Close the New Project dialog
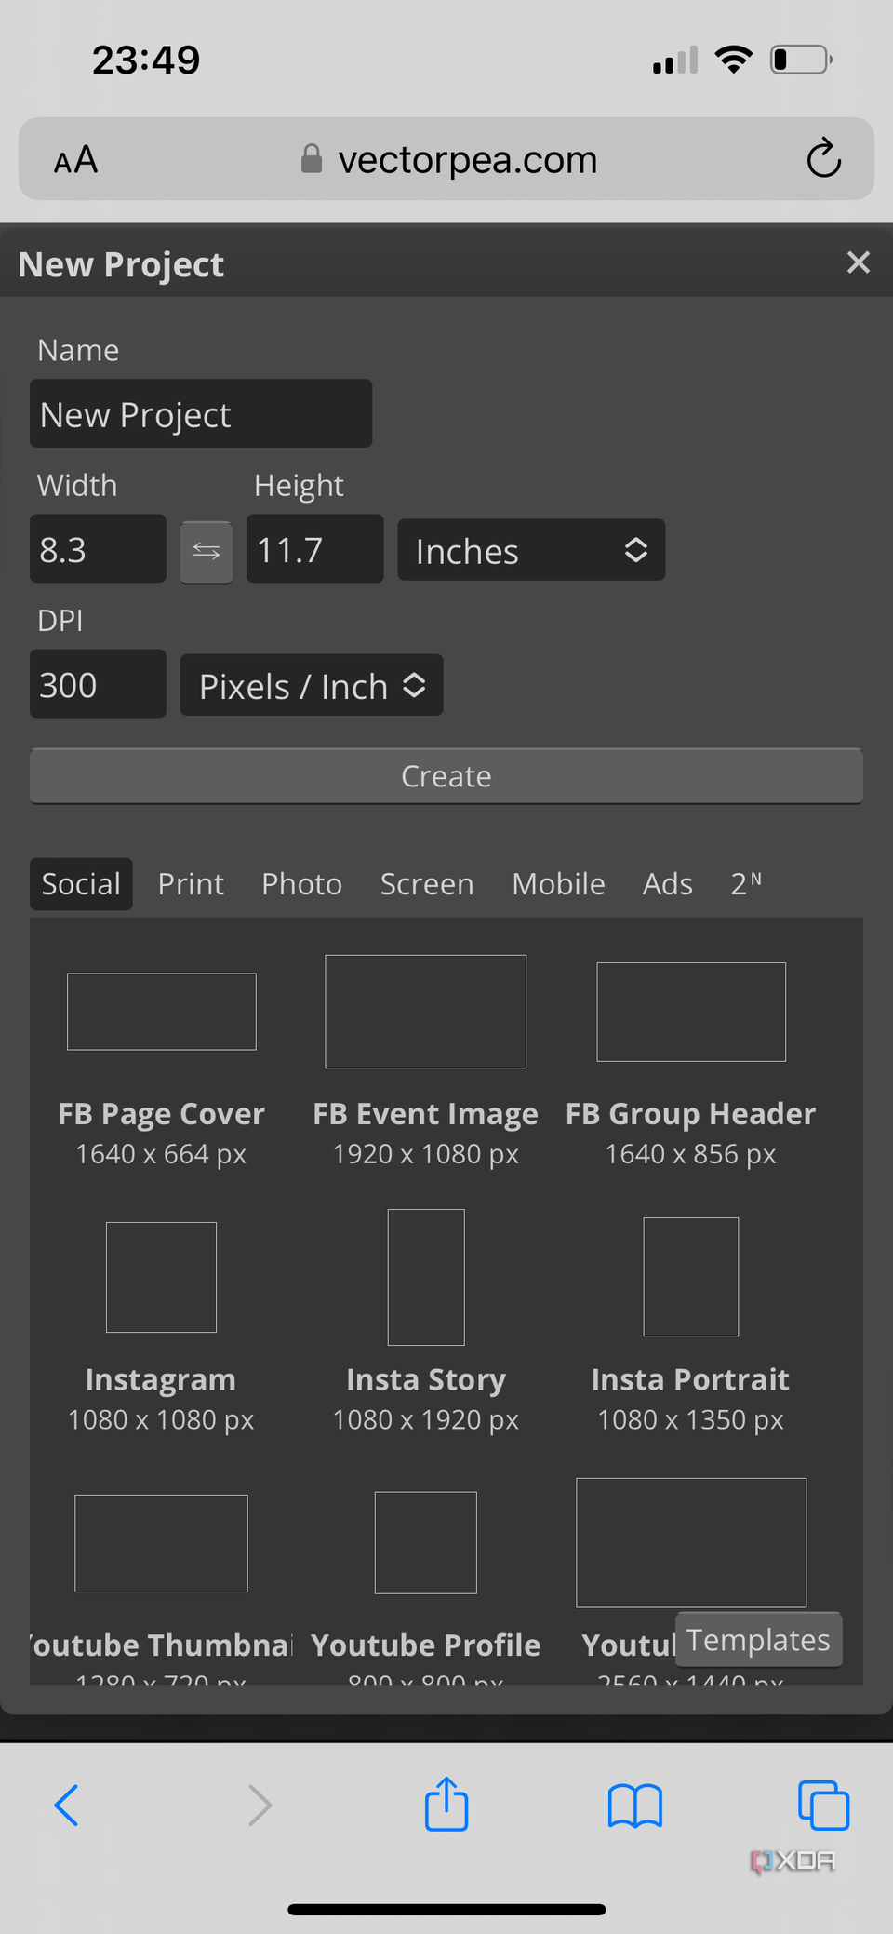The height and width of the screenshot is (1934, 893). coord(858,262)
